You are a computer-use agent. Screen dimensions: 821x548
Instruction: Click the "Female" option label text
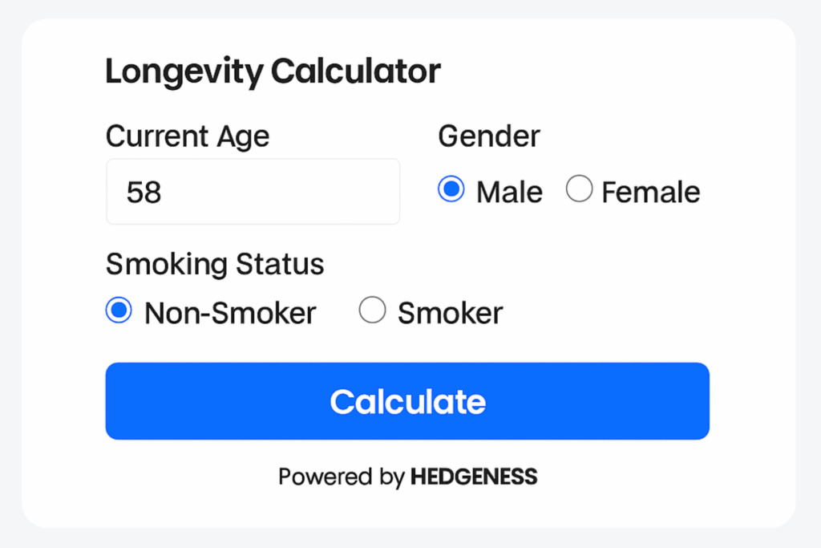pyautogui.click(x=651, y=193)
